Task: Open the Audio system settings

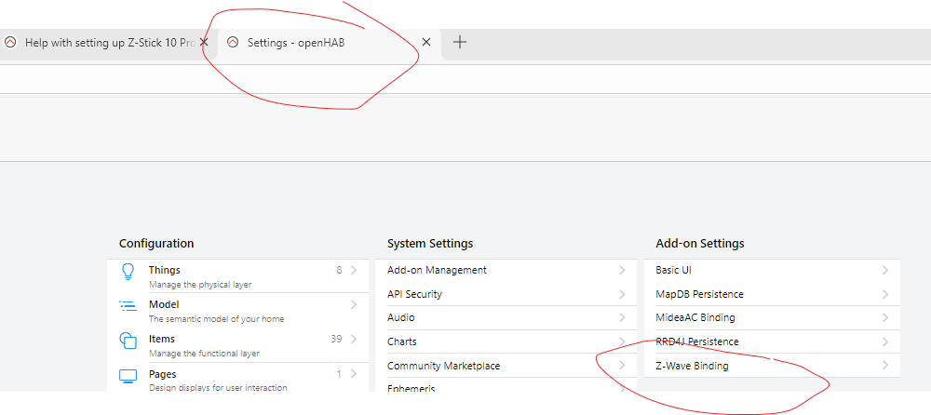Action: 401,317
